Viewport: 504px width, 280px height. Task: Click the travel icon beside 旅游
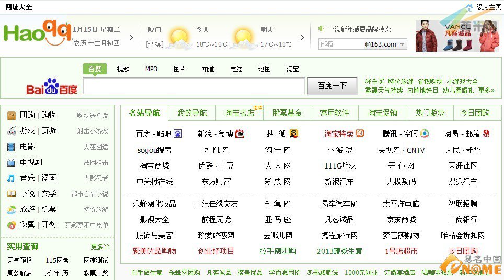pyautogui.click(x=12, y=209)
